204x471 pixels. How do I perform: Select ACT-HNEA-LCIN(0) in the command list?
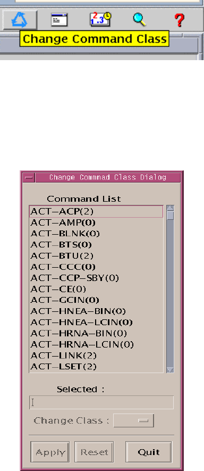(x=96, y=323)
